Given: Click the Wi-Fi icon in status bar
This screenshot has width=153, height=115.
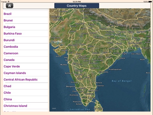Looking at the screenshot, I should pos(9,2).
